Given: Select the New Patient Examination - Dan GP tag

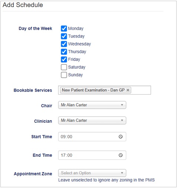Looking at the screenshot, I should pos(93,90).
